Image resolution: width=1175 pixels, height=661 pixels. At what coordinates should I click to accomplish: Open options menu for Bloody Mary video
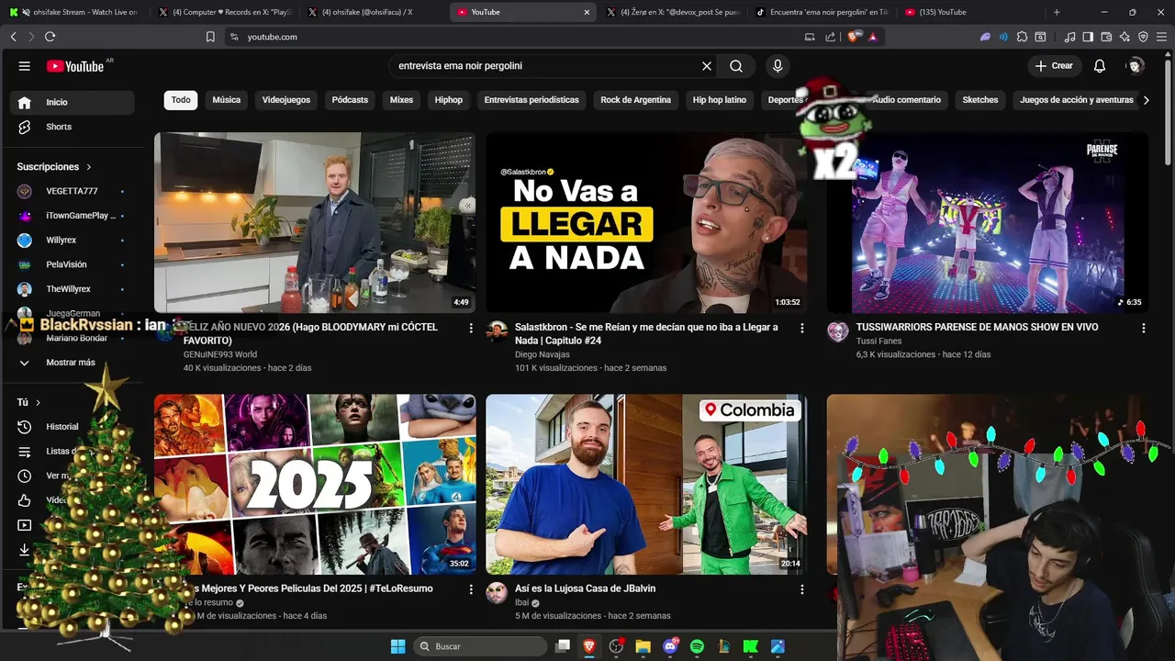coord(471,328)
